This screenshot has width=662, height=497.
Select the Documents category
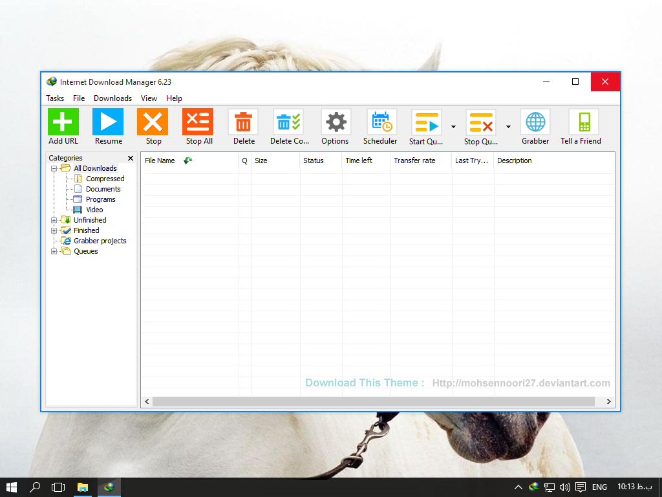(103, 189)
